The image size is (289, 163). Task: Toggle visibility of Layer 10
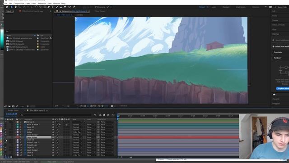(x=5, y=148)
